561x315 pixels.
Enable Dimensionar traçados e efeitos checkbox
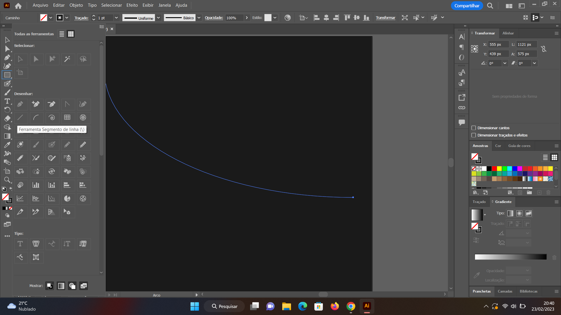point(474,135)
